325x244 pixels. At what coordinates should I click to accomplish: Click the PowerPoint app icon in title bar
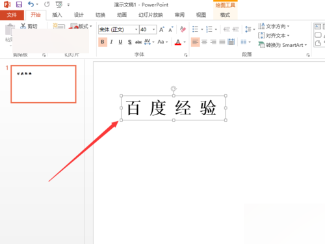tap(7, 5)
